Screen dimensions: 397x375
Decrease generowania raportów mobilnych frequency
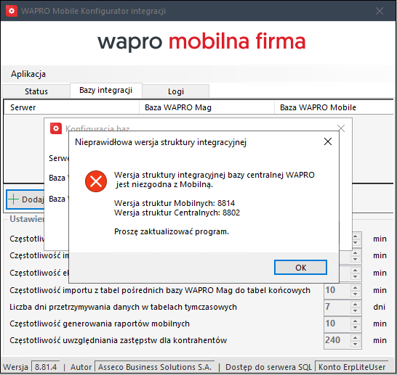pyautogui.click(x=355, y=327)
